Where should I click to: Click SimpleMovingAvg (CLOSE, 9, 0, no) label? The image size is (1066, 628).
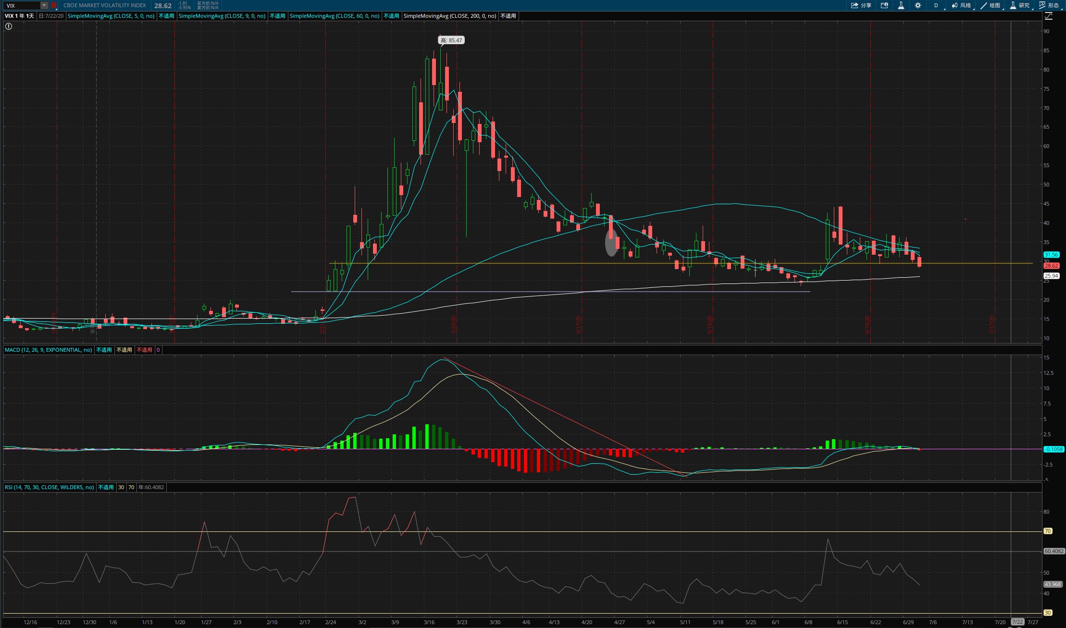[x=222, y=16]
